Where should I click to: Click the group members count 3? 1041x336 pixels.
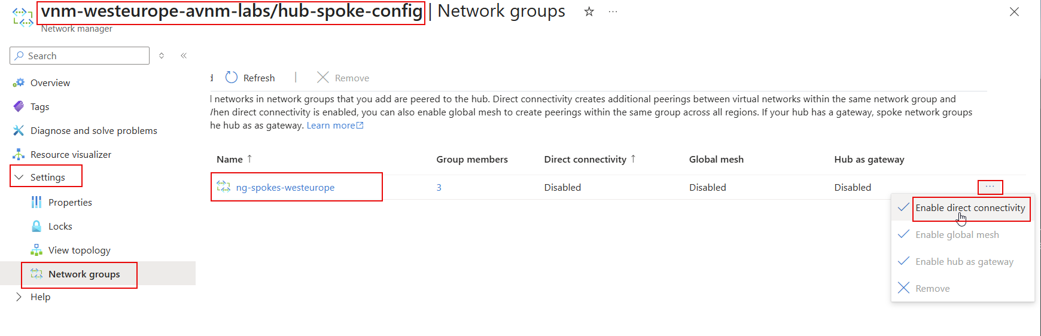(x=439, y=187)
